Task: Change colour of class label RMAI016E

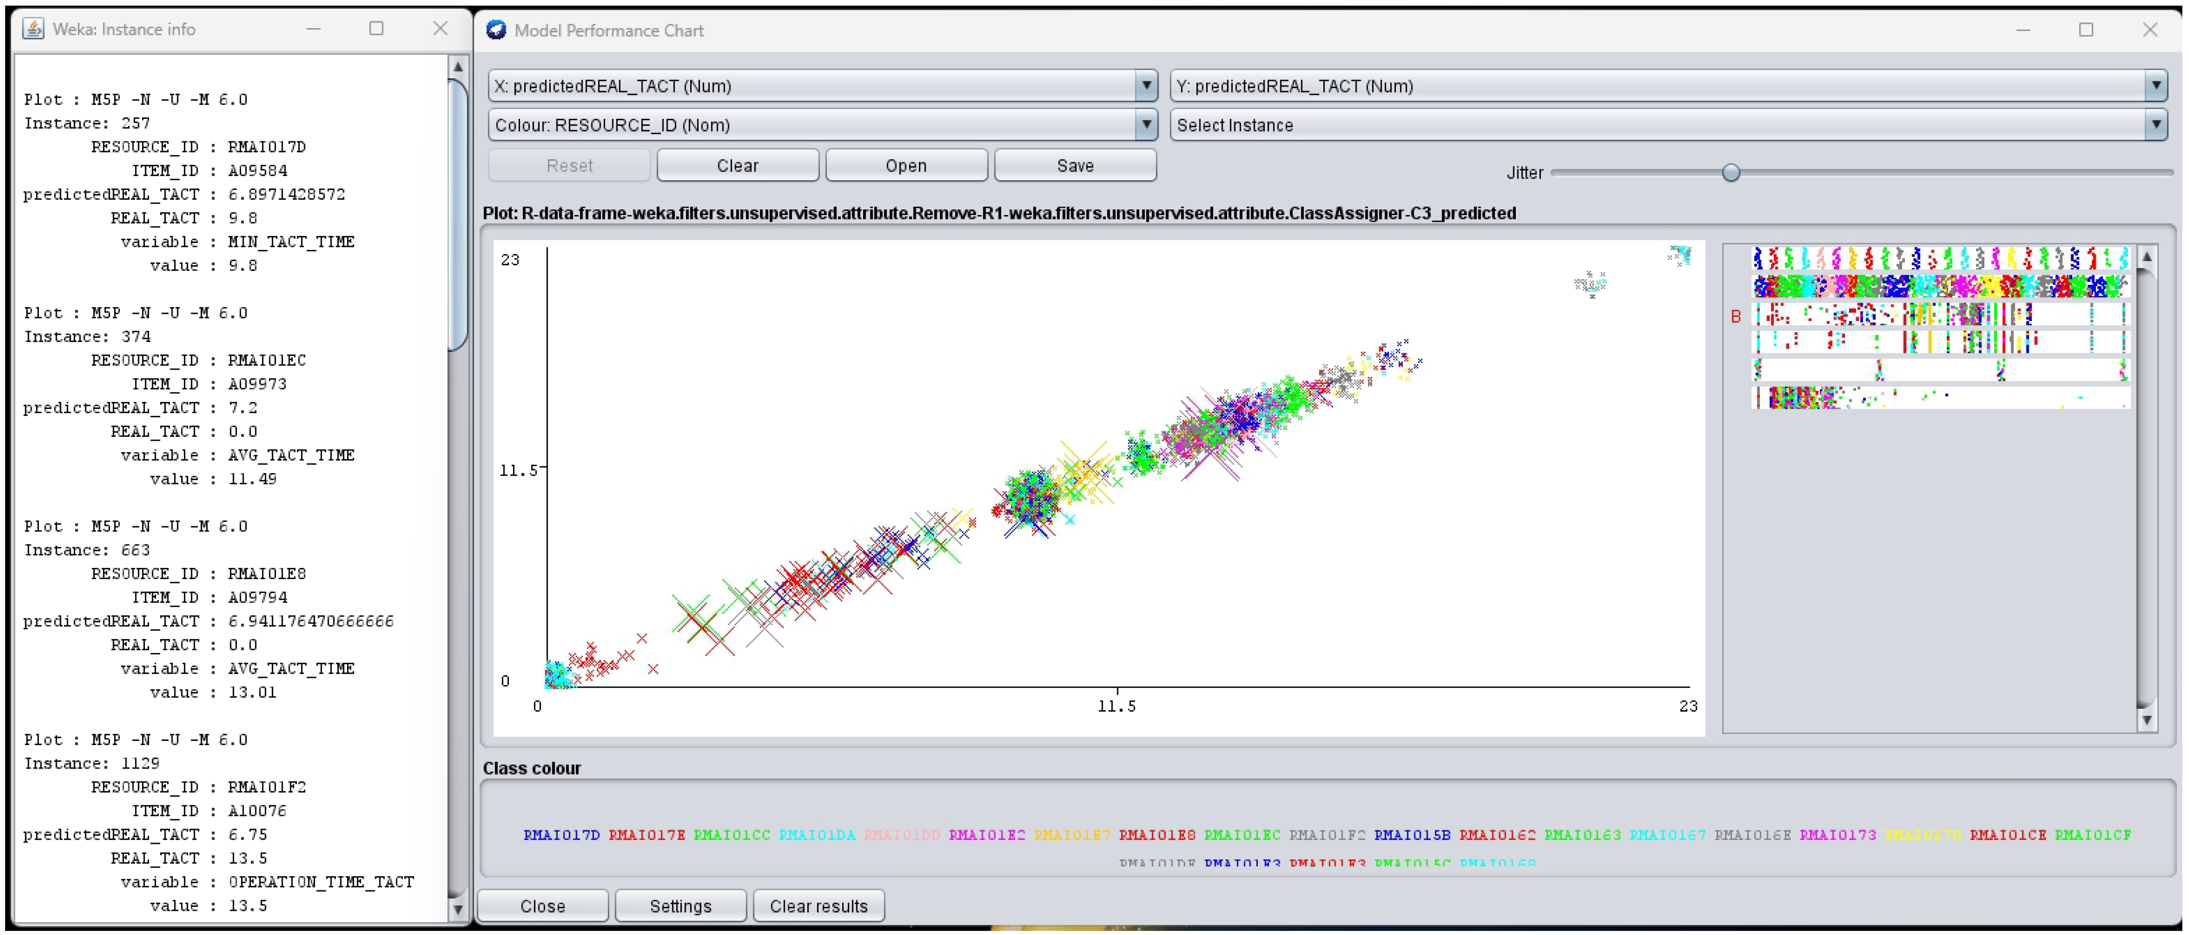Action: tap(1752, 835)
